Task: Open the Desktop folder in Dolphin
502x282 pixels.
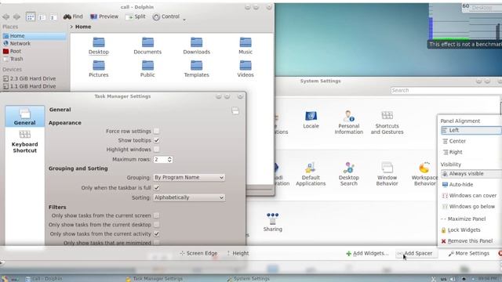Action: 99,45
